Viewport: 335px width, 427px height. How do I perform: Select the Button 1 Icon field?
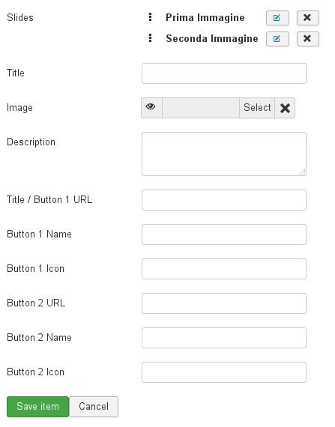click(224, 269)
